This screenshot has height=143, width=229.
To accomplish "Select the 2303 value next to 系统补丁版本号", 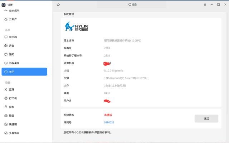I will tap(107, 55).
